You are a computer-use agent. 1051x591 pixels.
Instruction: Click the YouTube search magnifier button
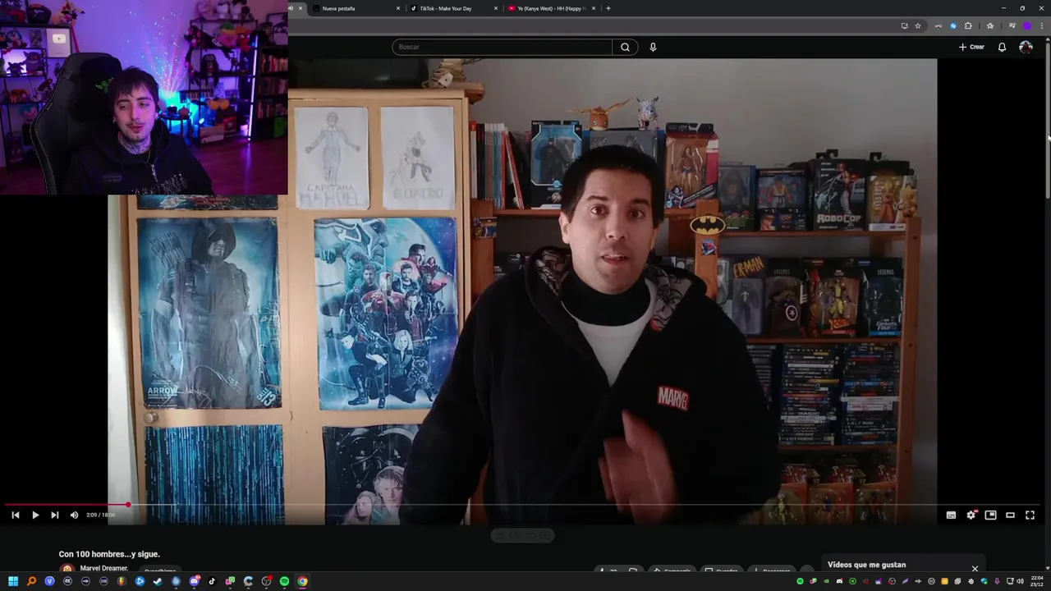click(x=625, y=47)
